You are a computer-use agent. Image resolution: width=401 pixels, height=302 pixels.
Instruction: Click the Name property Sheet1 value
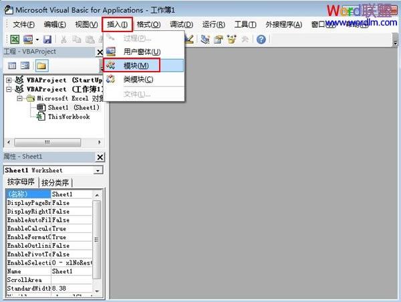point(72,271)
